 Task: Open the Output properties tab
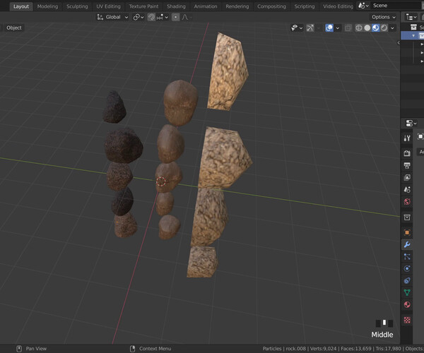tap(407, 165)
